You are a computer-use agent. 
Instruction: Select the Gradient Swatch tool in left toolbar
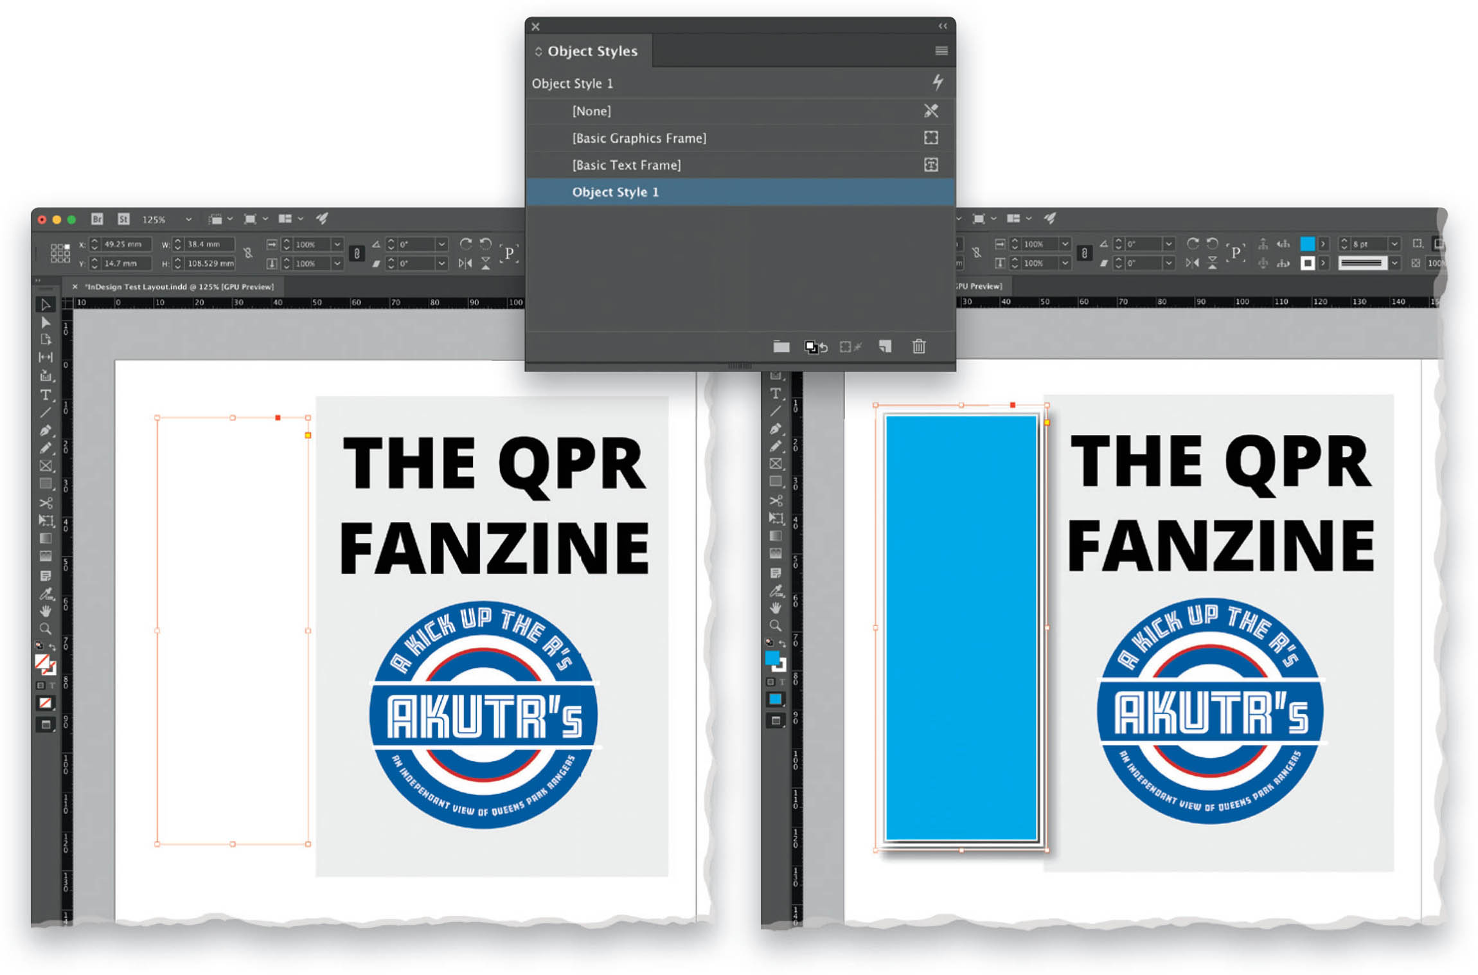(x=46, y=538)
